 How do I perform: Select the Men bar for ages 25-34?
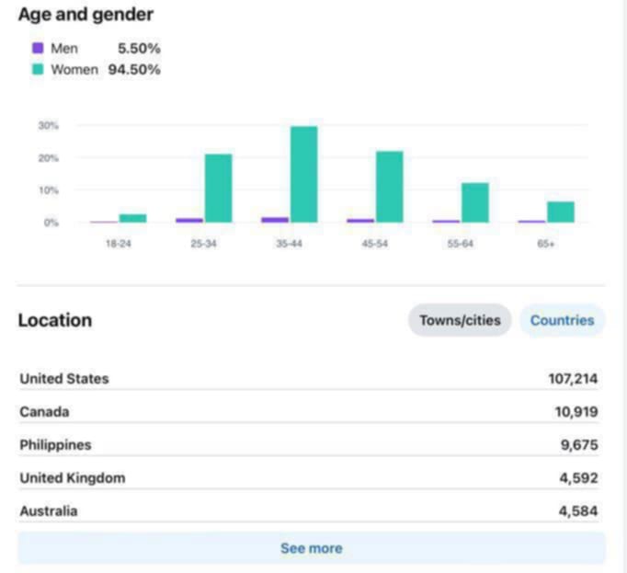tap(188, 220)
